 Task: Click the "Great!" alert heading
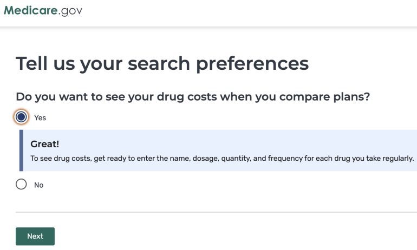44,144
